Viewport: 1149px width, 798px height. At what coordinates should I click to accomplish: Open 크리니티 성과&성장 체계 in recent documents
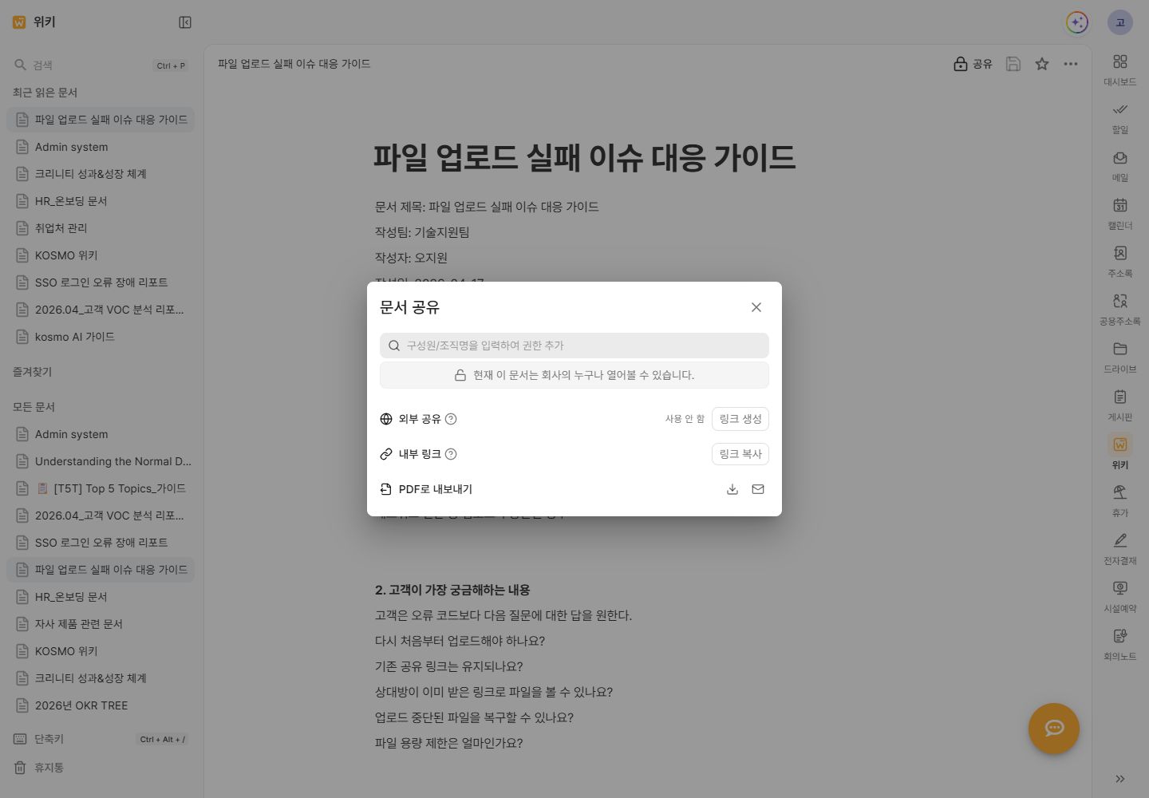[101, 174]
